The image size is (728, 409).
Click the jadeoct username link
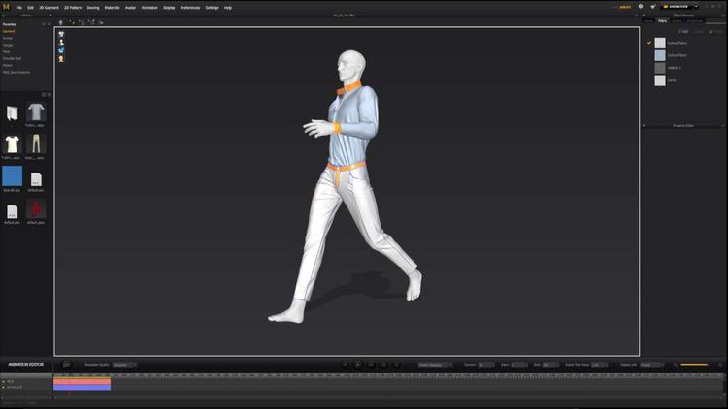coord(625,7)
